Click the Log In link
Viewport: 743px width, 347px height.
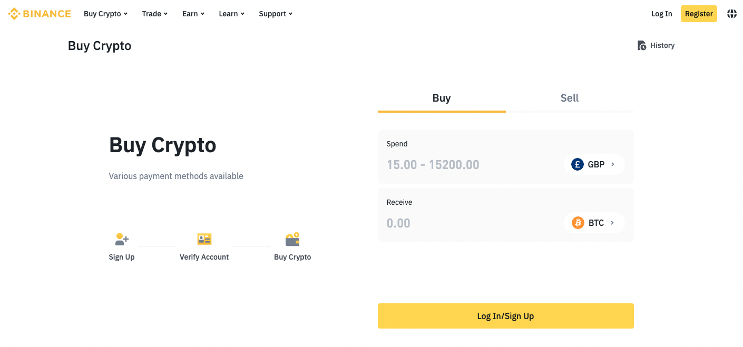click(661, 14)
